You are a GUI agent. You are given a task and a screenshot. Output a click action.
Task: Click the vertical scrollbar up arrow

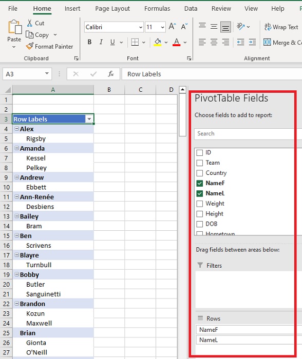[182, 90]
